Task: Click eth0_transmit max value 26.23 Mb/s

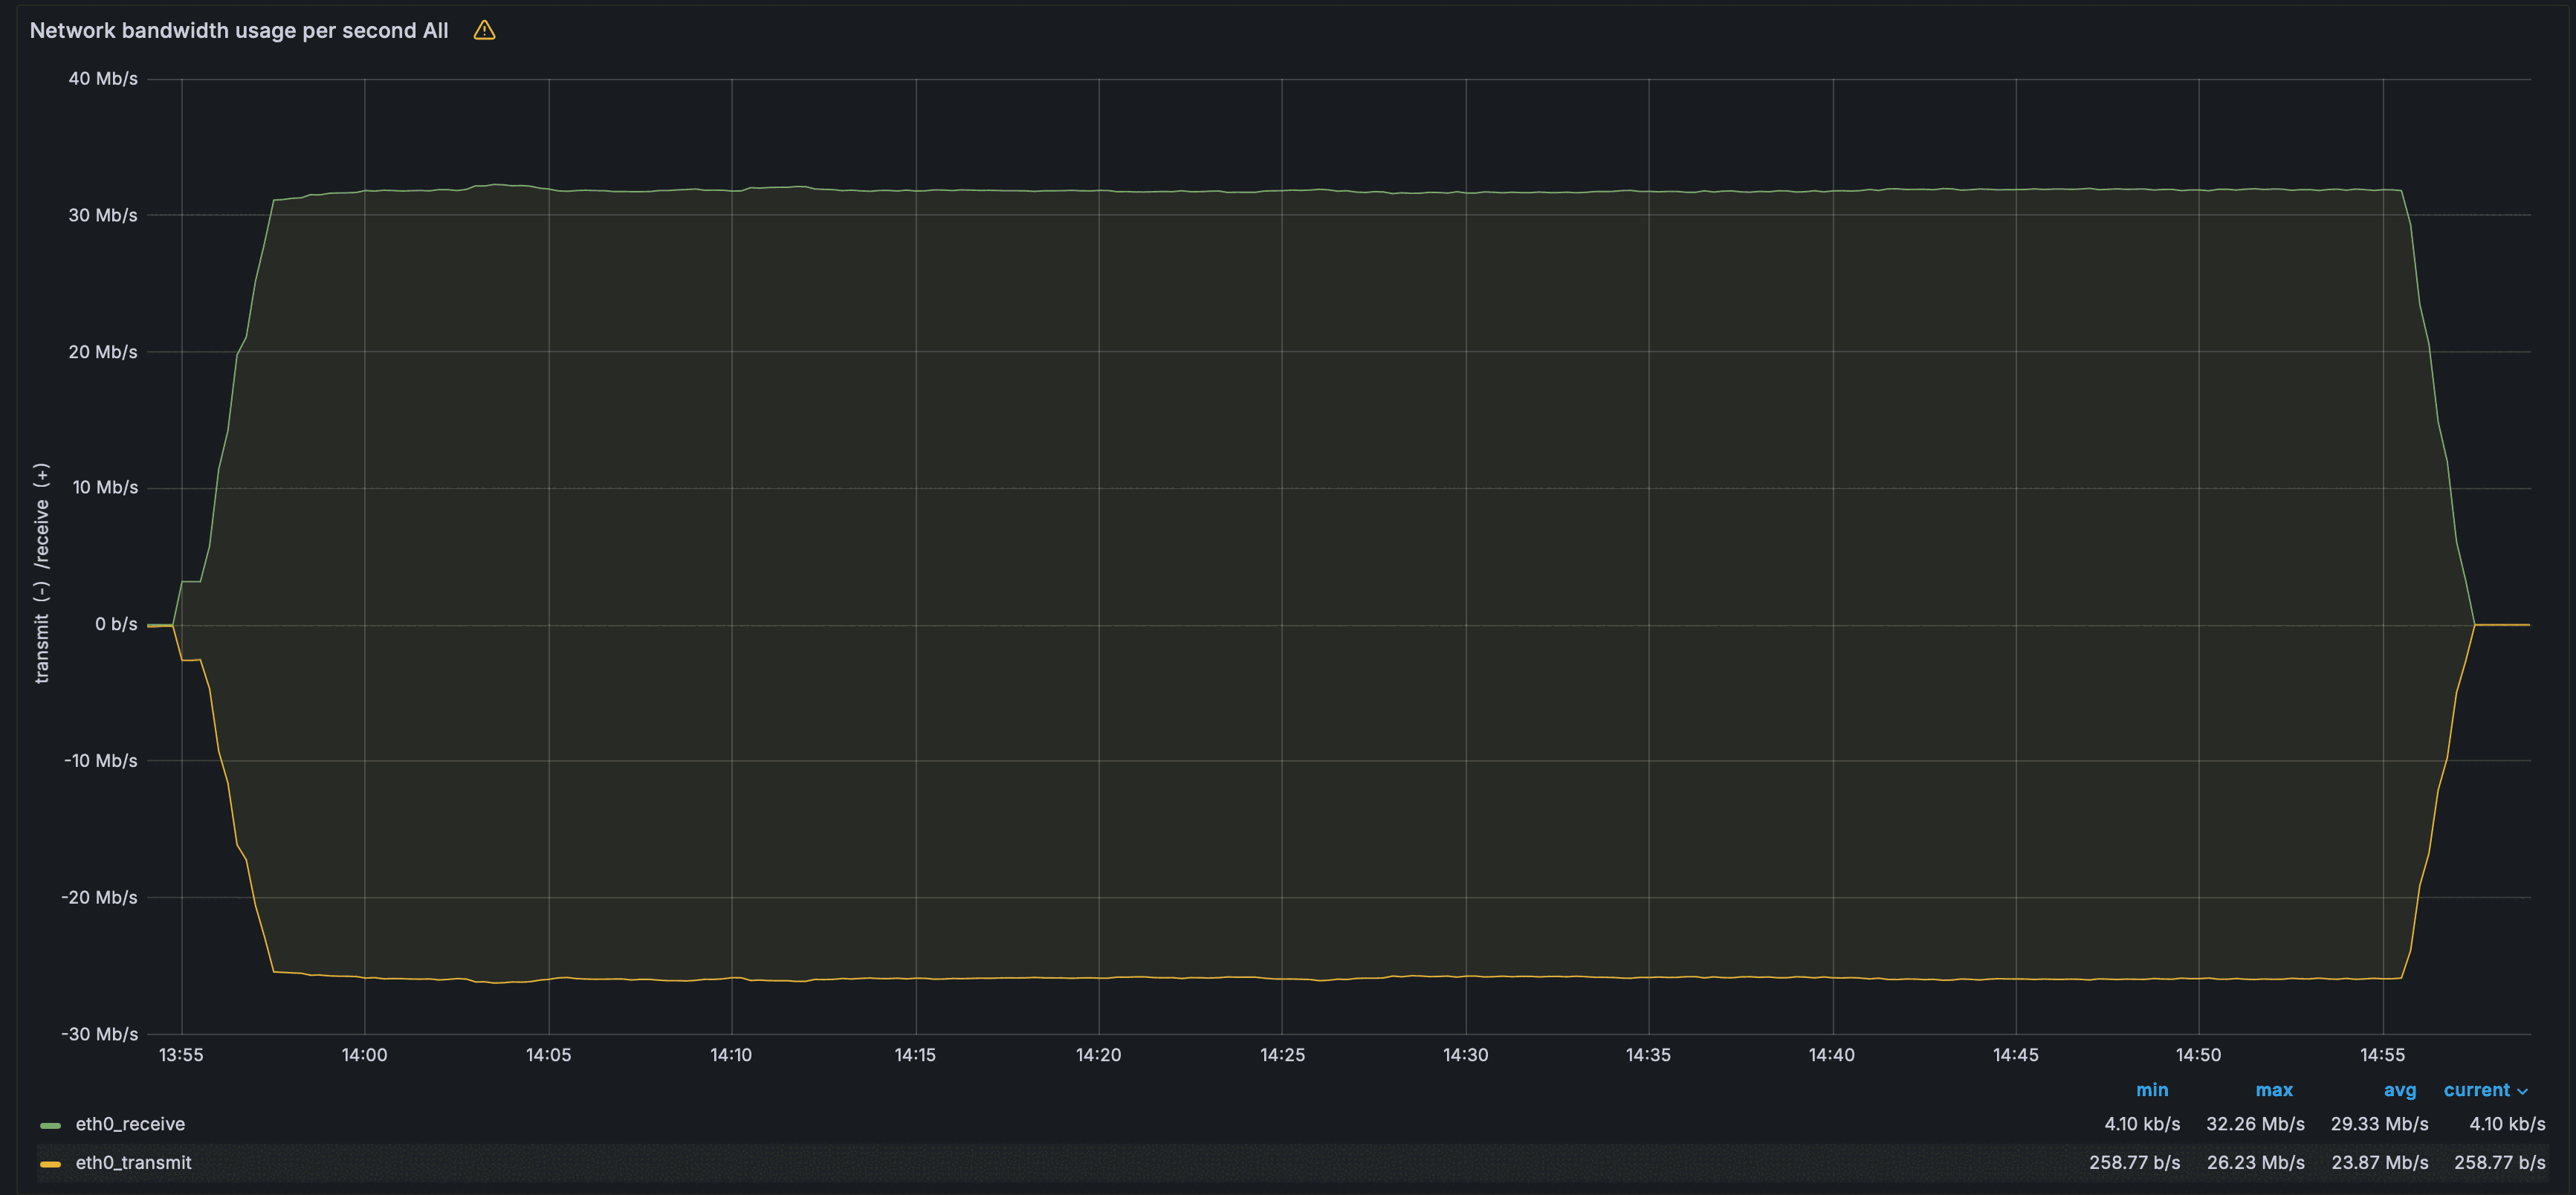Action: (x=2255, y=1163)
